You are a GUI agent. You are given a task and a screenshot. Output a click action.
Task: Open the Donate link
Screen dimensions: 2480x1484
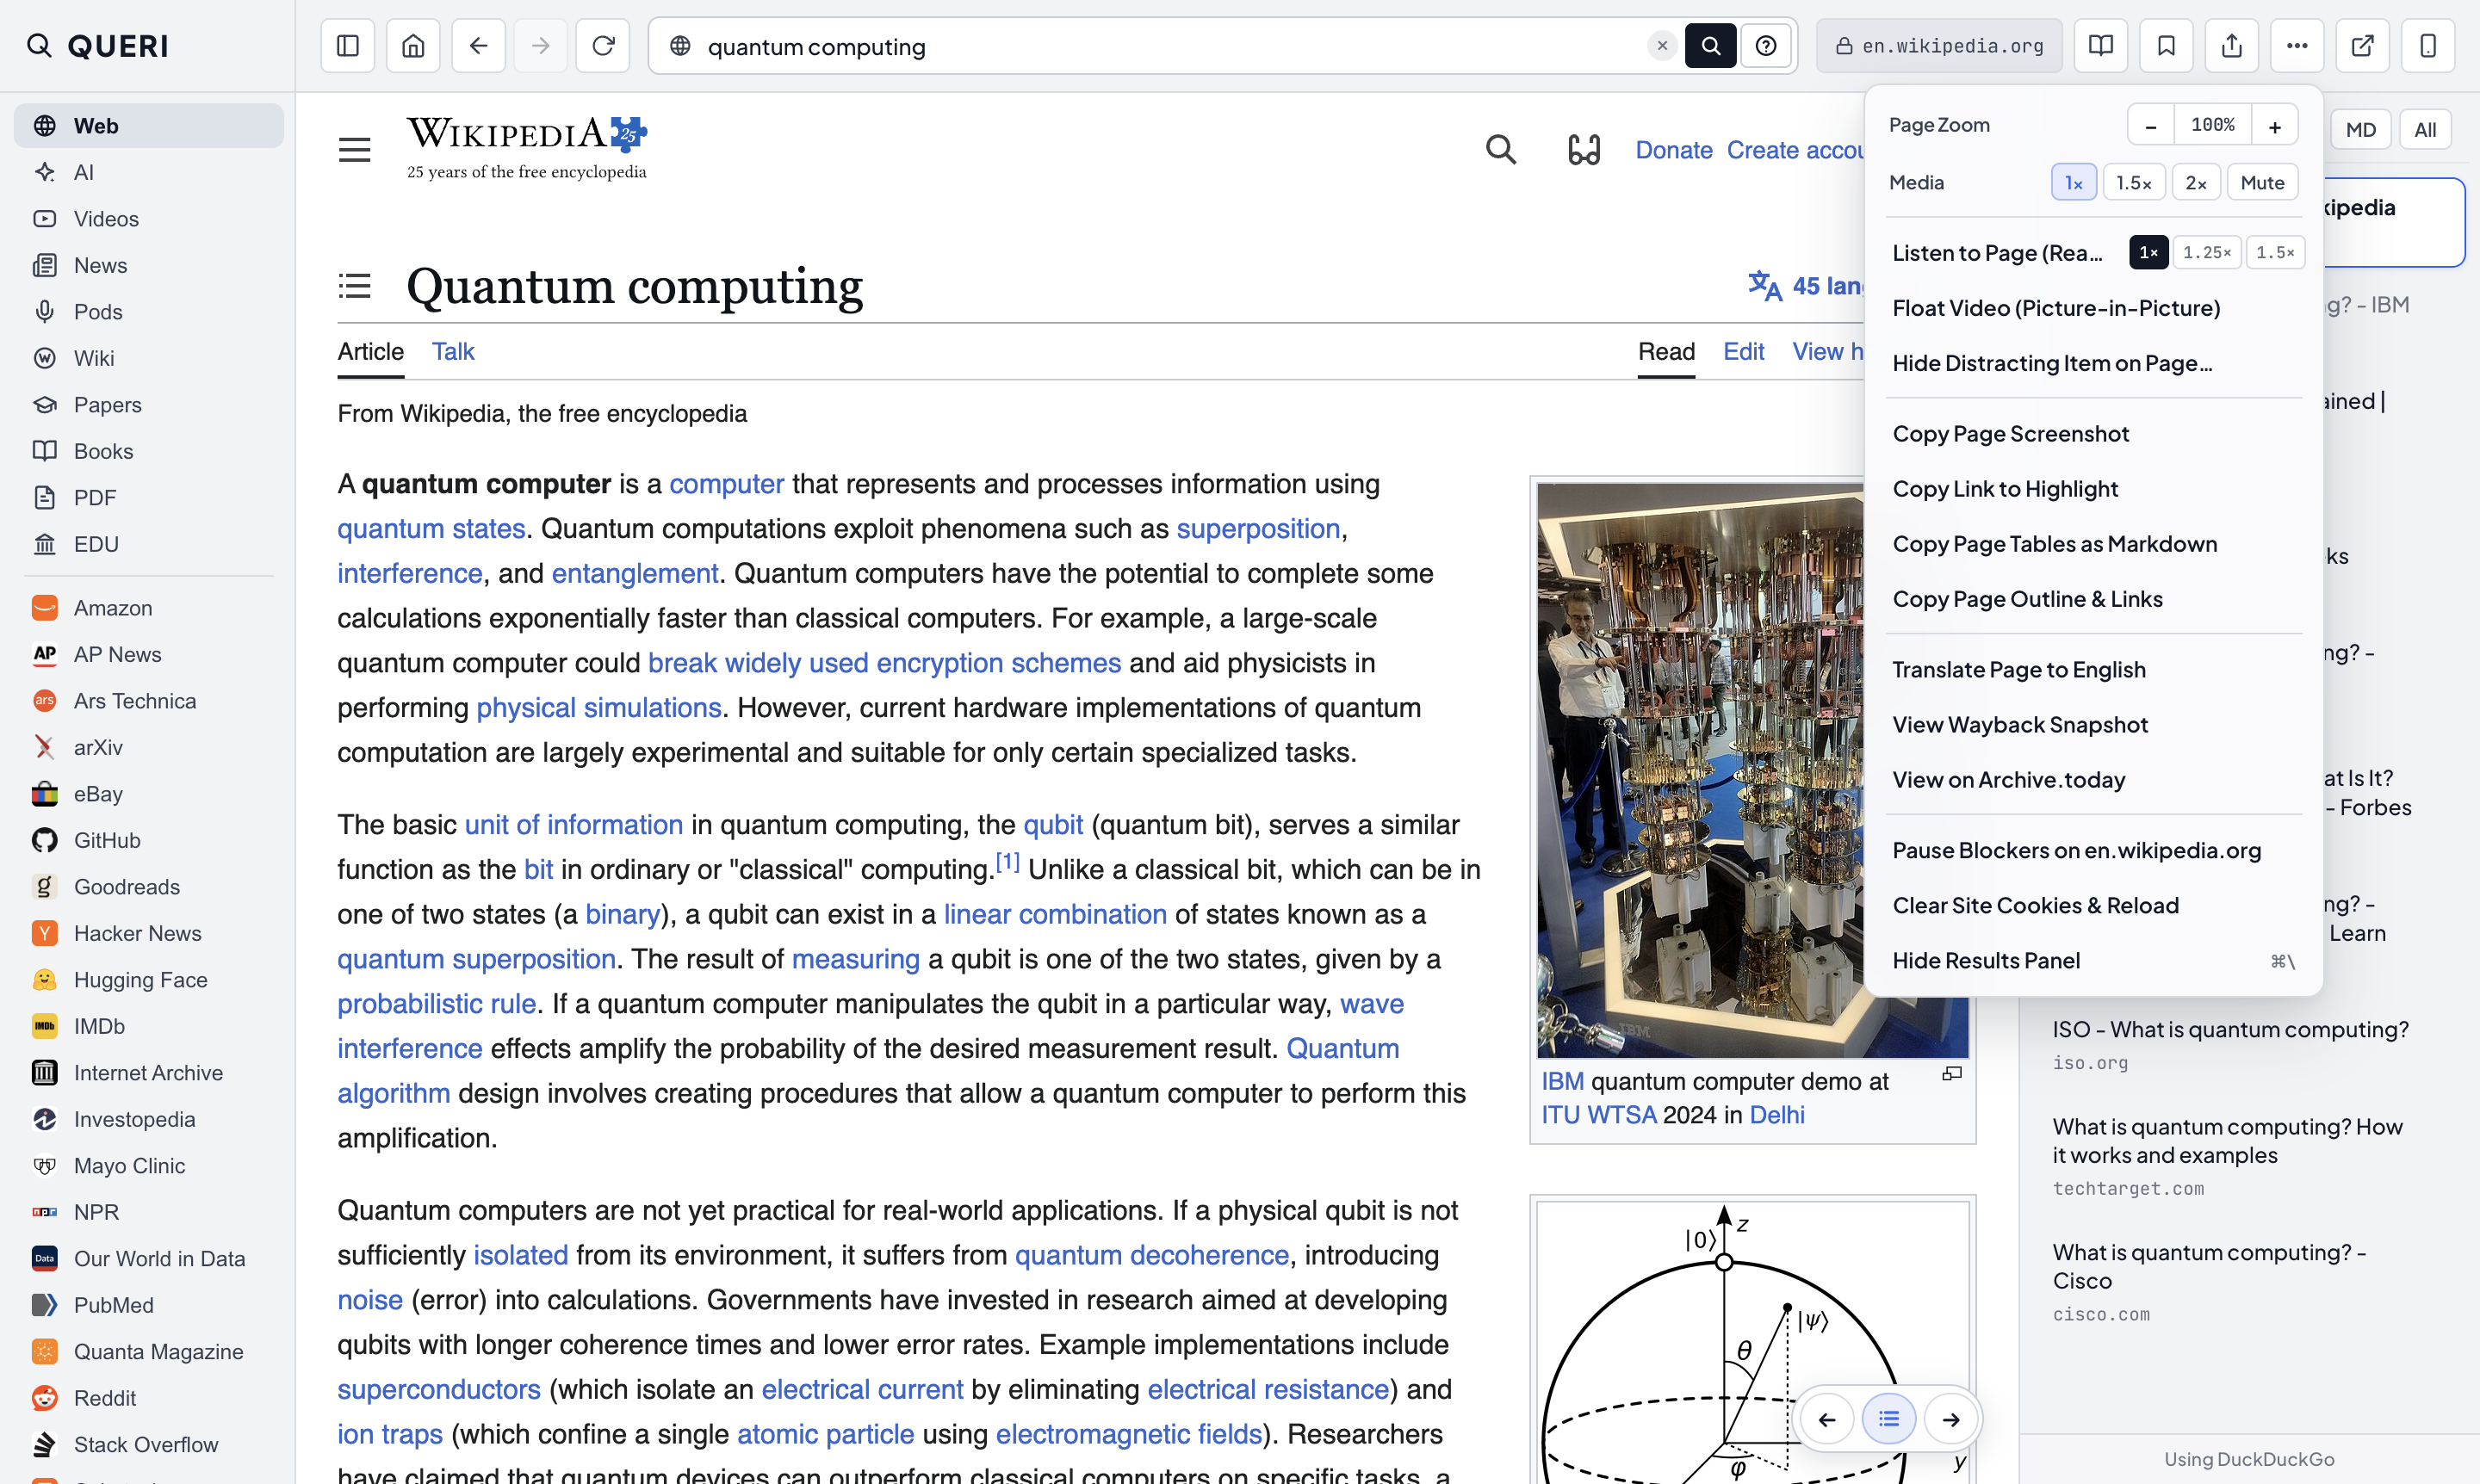(x=1674, y=150)
